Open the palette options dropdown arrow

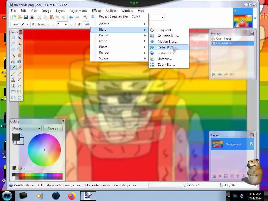25,168
